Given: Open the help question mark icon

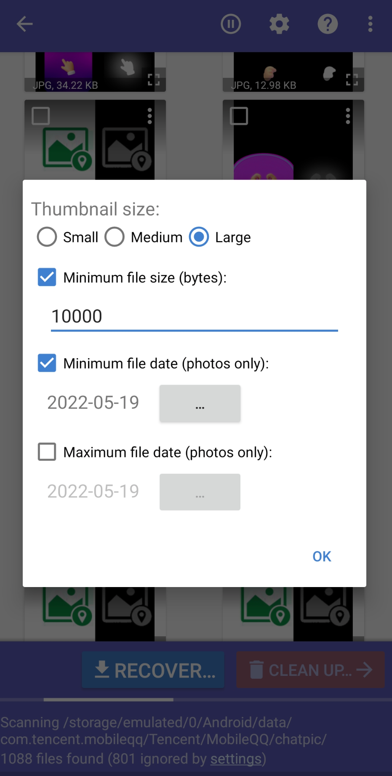Looking at the screenshot, I should [328, 24].
